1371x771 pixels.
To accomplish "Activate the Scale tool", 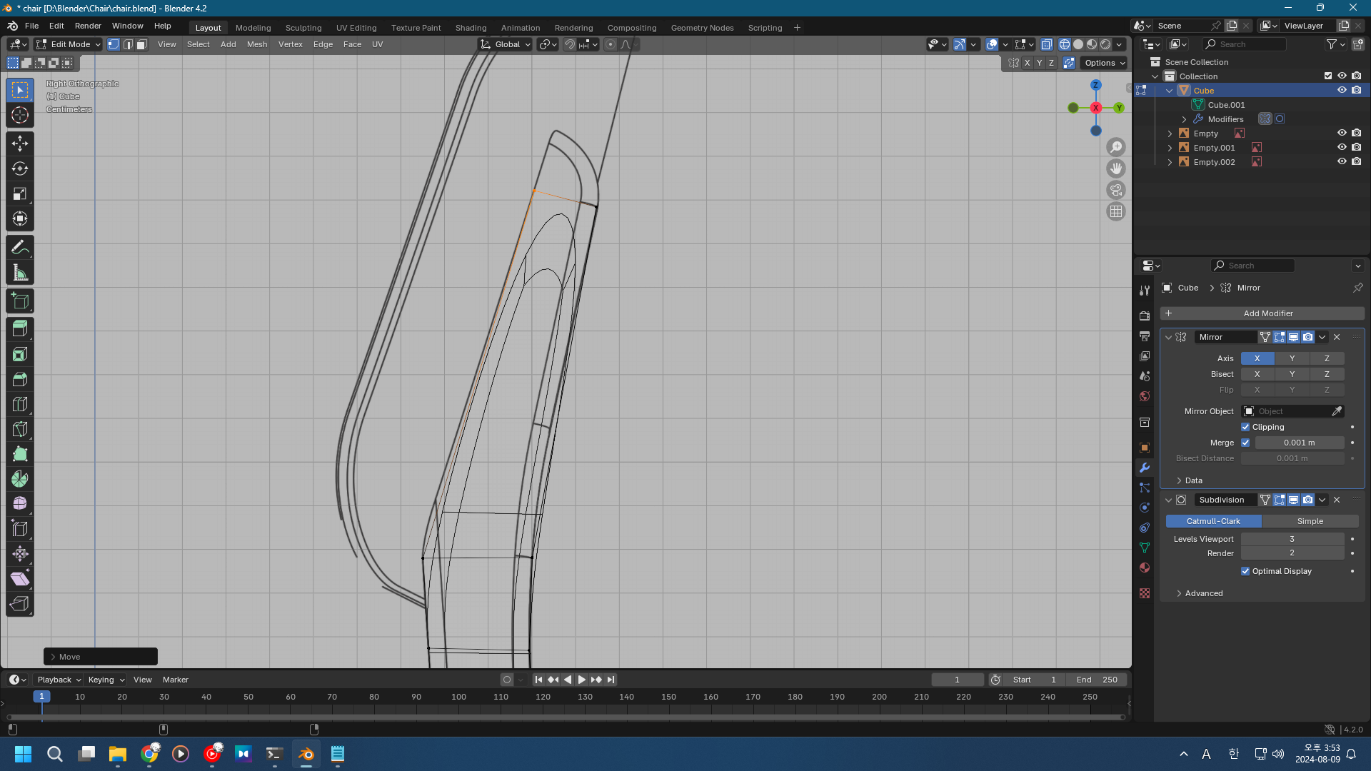I will pos(20,193).
